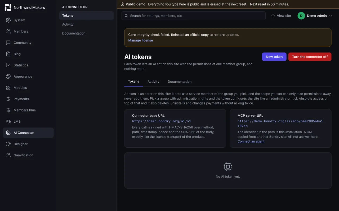This screenshot has width=339, height=211.
Task: Click the 'Core integrity check failed' warning text
Action: [184, 35]
